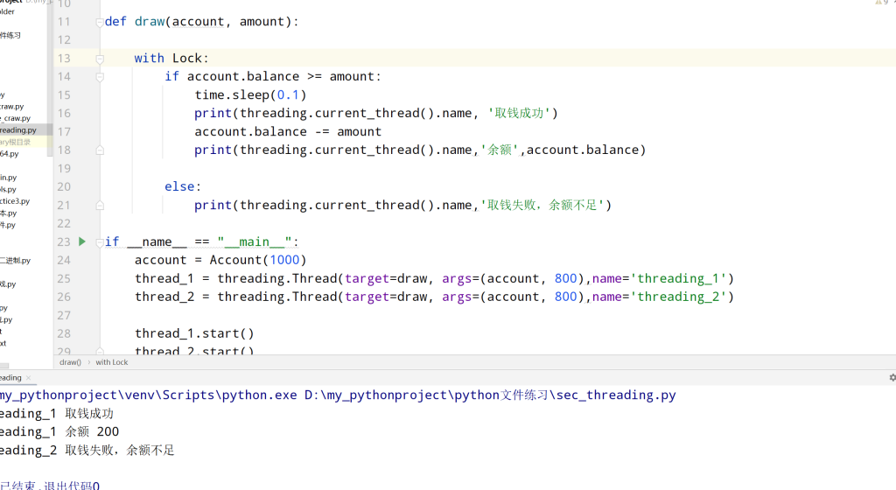Click the fold end marker on line 18
The width and height of the screenshot is (896, 490).
click(100, 150)
